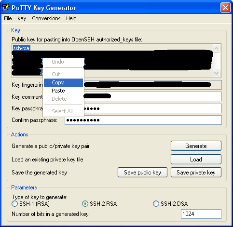Click the greyed Delete context menu entry
Image resolution: width=233 pixels, height=227 pixels.
click(63, 99)
